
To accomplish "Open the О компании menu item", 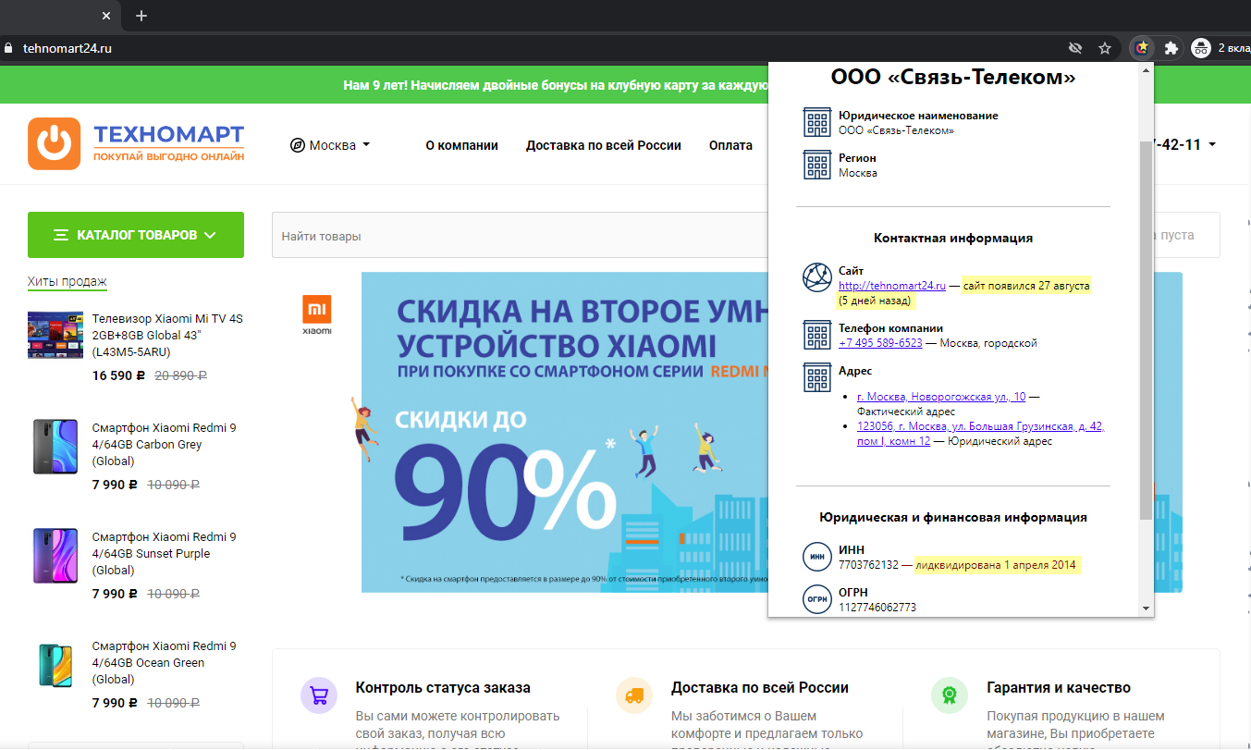I will click(x=461, y=145).
